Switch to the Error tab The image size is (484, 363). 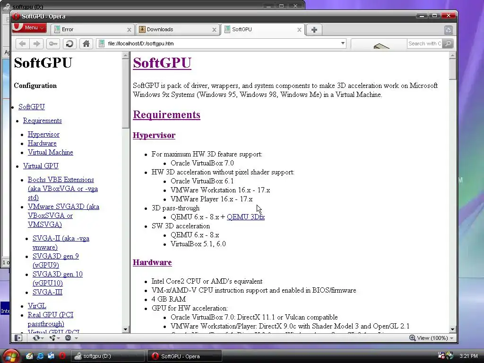(92, 29)
